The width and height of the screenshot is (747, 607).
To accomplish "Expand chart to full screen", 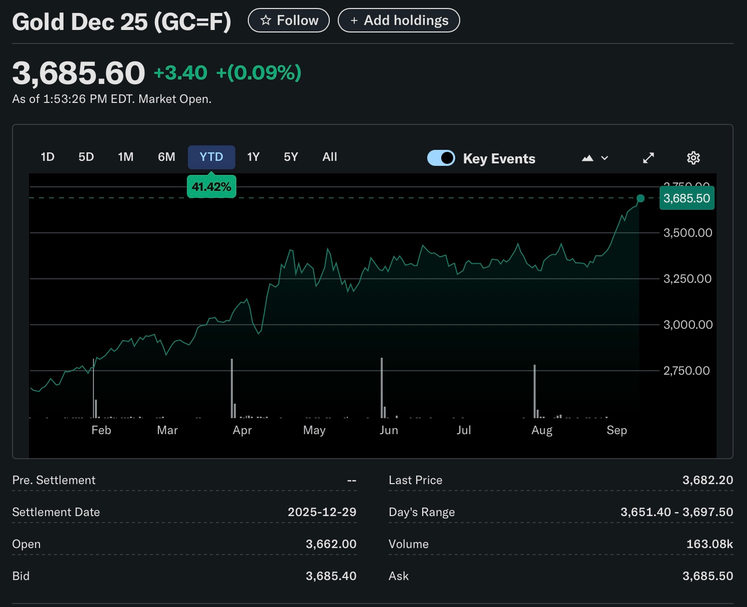I will click(648, 158).
